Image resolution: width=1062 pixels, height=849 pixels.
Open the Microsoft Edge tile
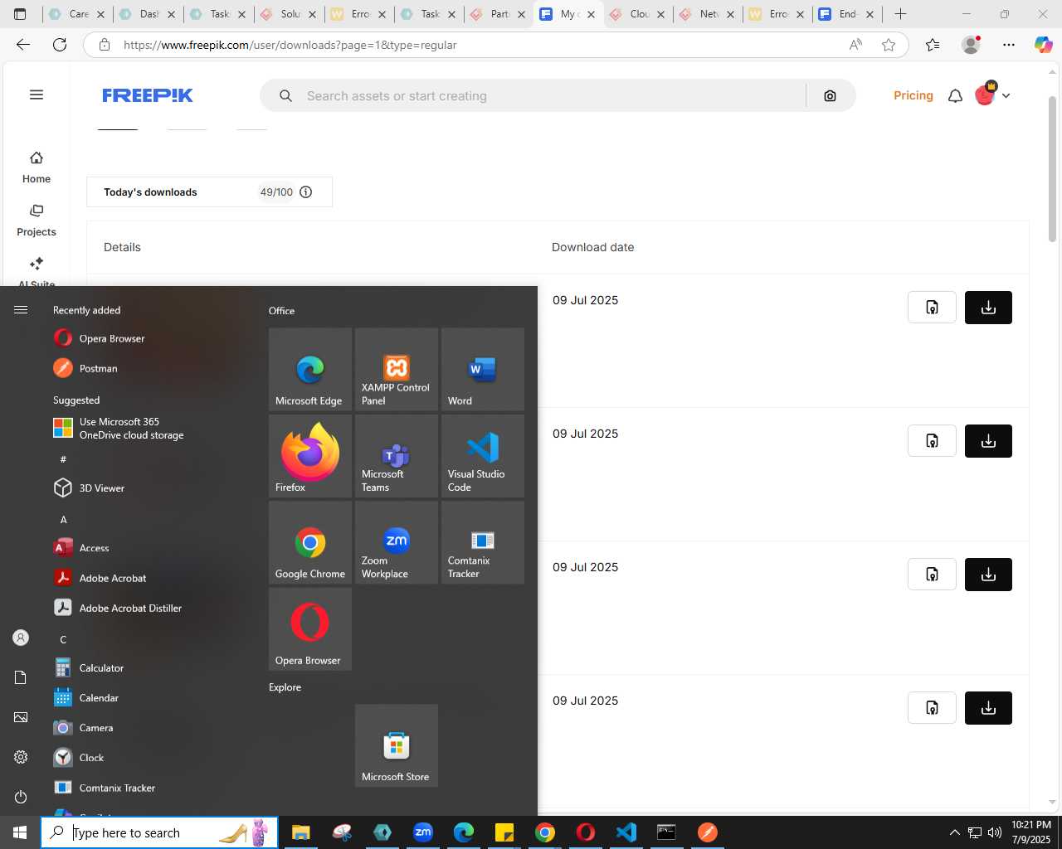tap(310, 370)
